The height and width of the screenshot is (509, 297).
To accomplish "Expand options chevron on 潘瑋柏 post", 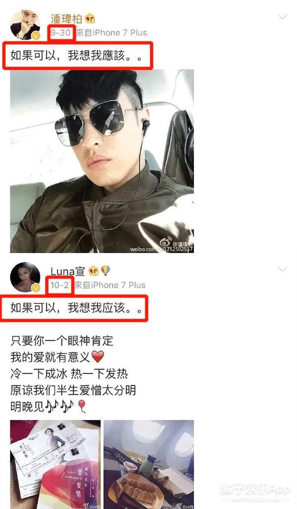I will pyautogui.click(x=282, y=17).
